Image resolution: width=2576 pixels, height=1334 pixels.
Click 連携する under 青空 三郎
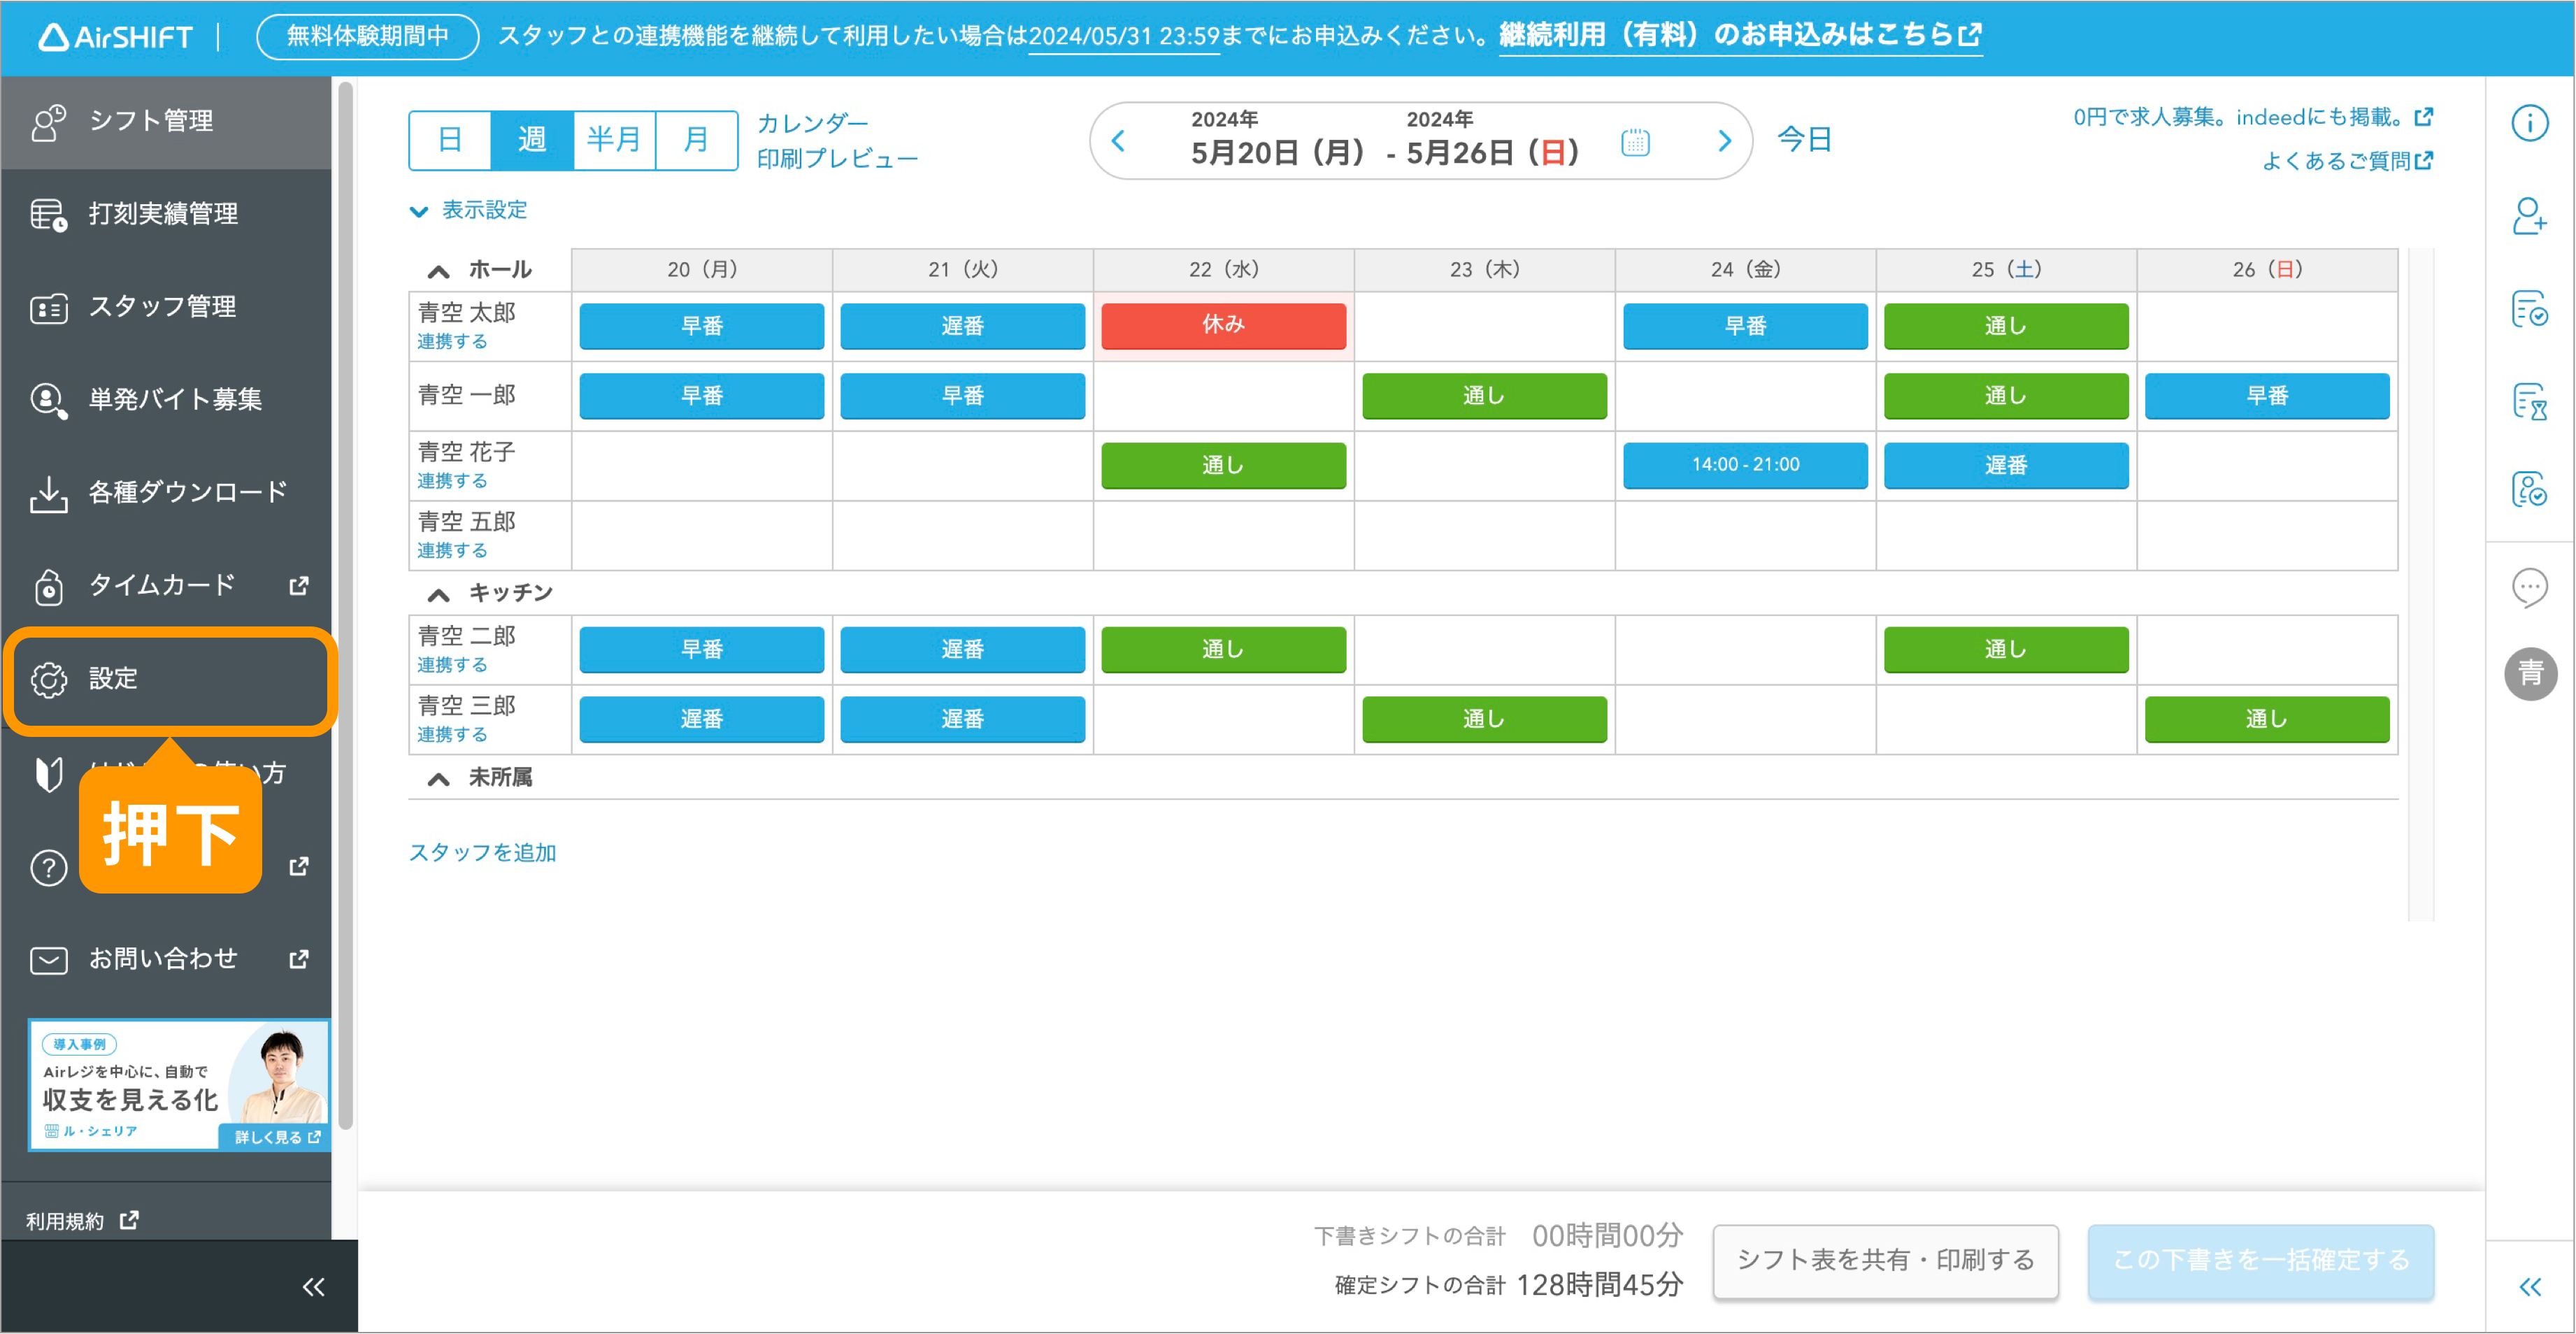pos(452,735)
